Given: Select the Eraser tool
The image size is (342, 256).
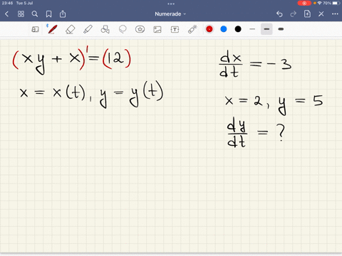Looking at the screenshot, I should 70,29.
